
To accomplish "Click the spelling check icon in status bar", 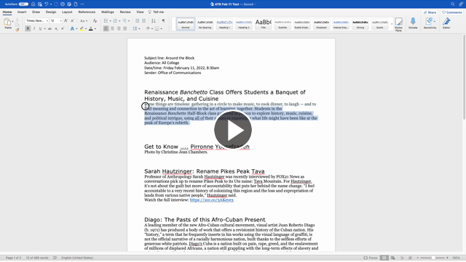I will coord(55,258).
